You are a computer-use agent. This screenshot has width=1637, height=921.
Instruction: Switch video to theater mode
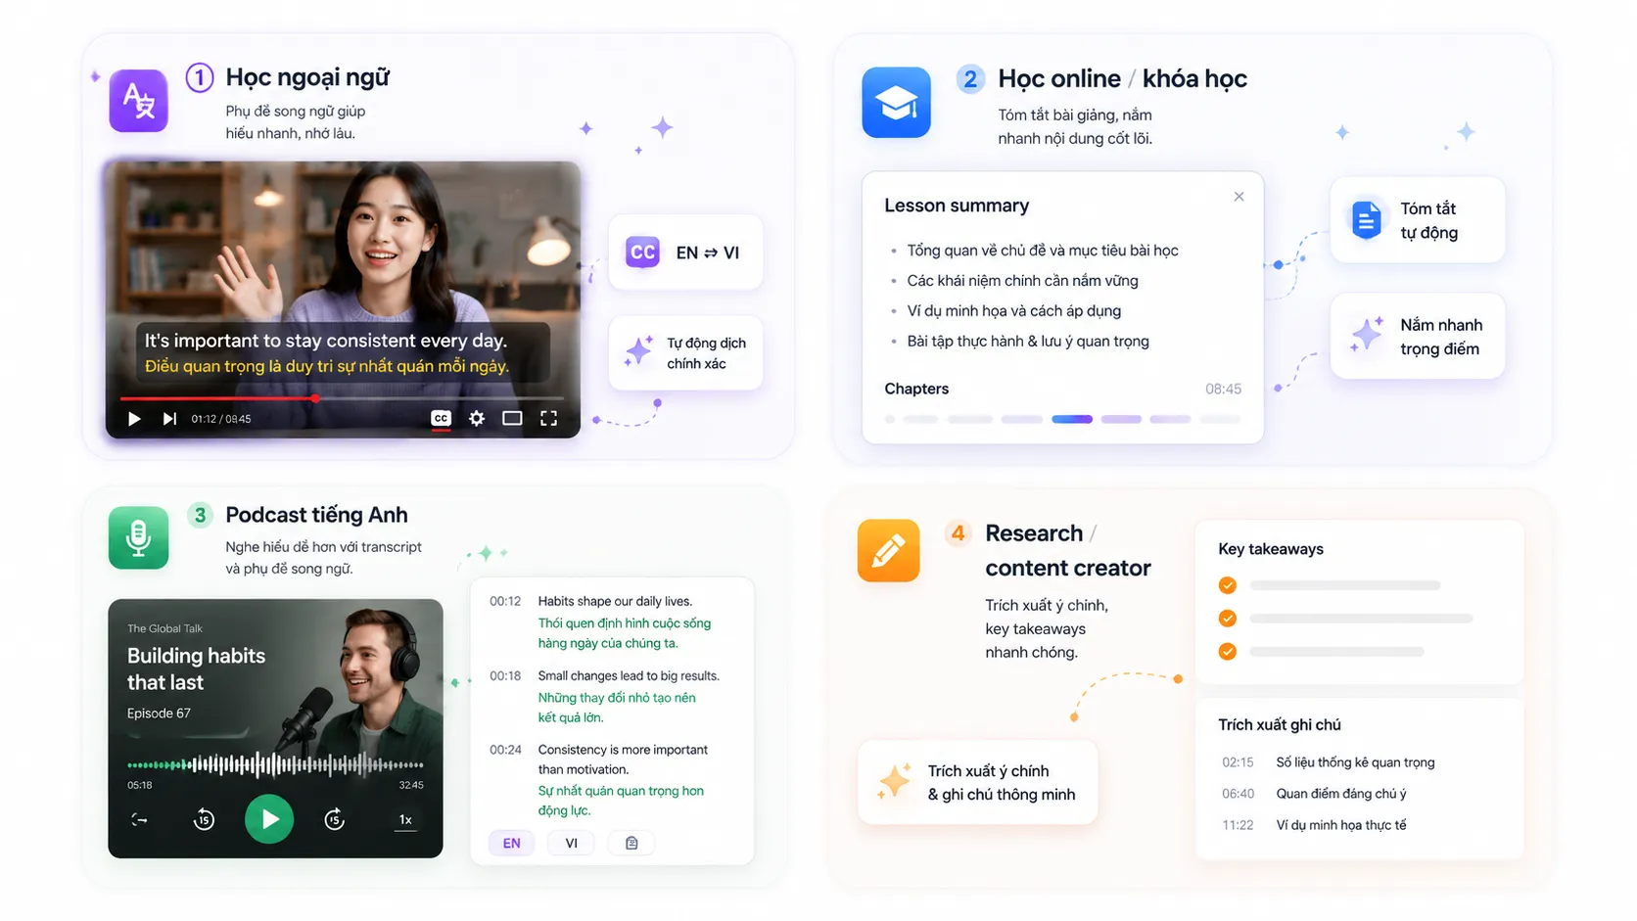(x=512, y=419)
